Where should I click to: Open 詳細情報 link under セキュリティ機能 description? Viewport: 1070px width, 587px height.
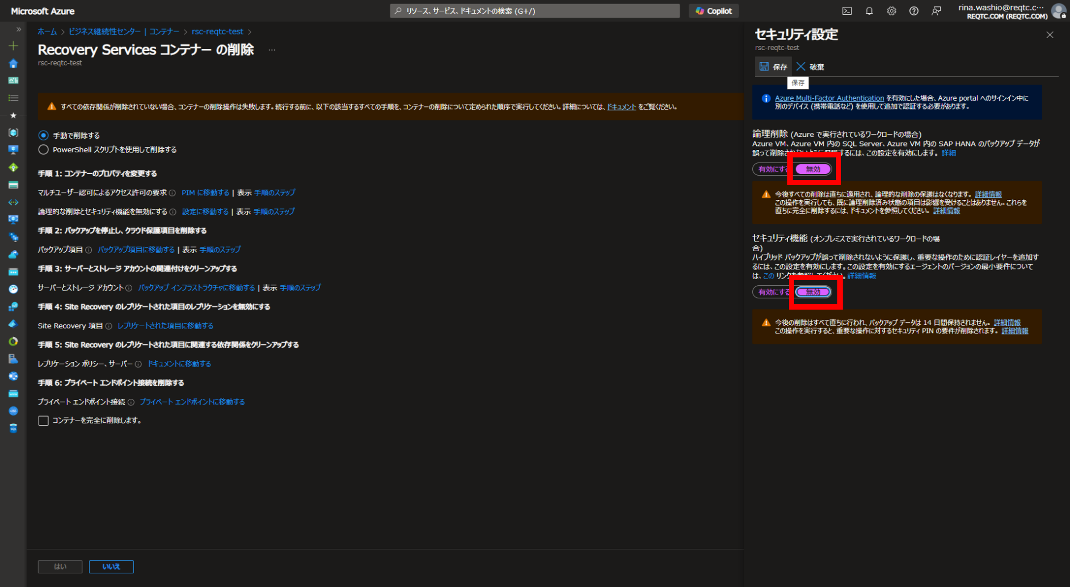point(862,276)
